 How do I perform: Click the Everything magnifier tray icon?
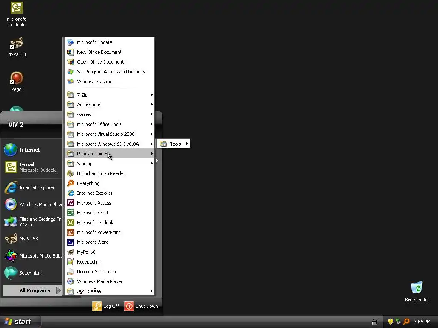coord(406,322)
